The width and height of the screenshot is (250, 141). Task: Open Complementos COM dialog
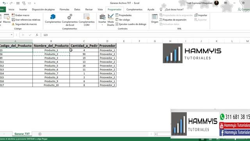(87, 20)
